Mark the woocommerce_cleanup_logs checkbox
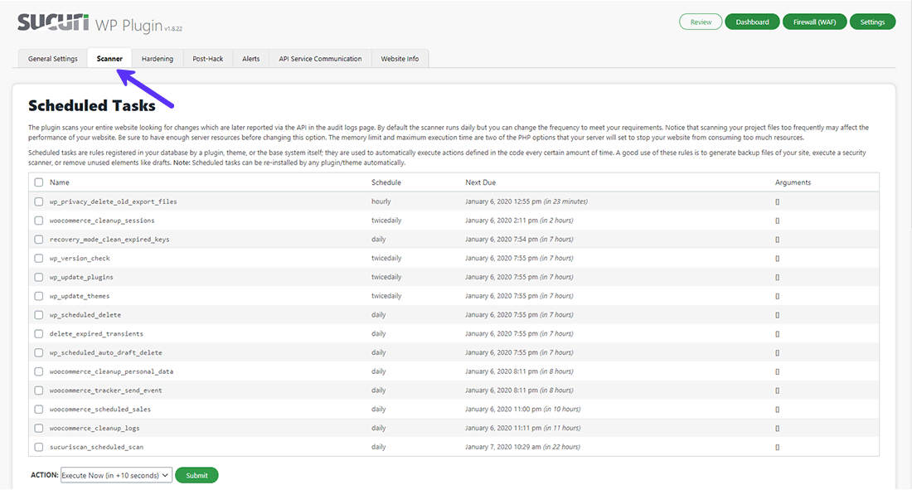This screenshot has width=912, height=490. pyautogui.click(x=39, y=429)
